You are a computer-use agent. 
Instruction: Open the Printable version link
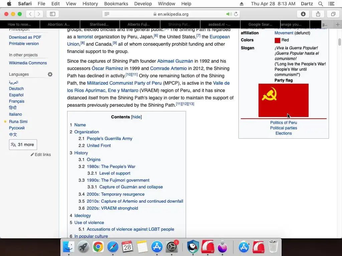24,44
